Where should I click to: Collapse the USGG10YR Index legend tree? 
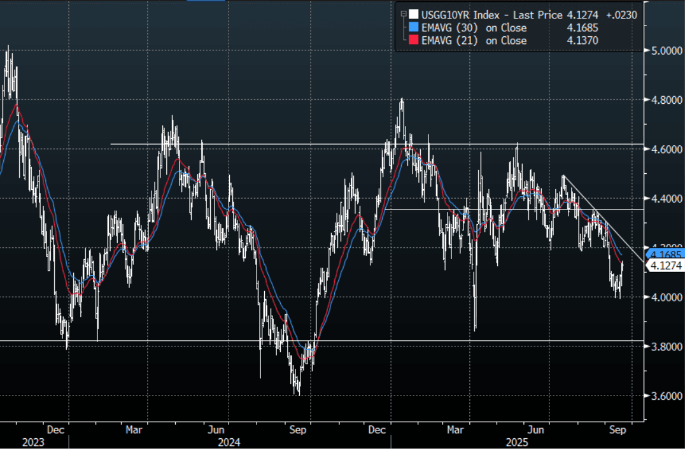403,13
